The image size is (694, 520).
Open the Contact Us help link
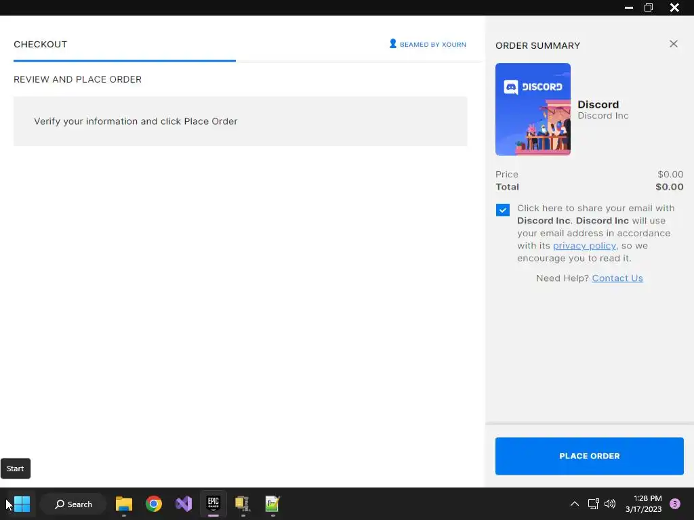click(617, 278)
